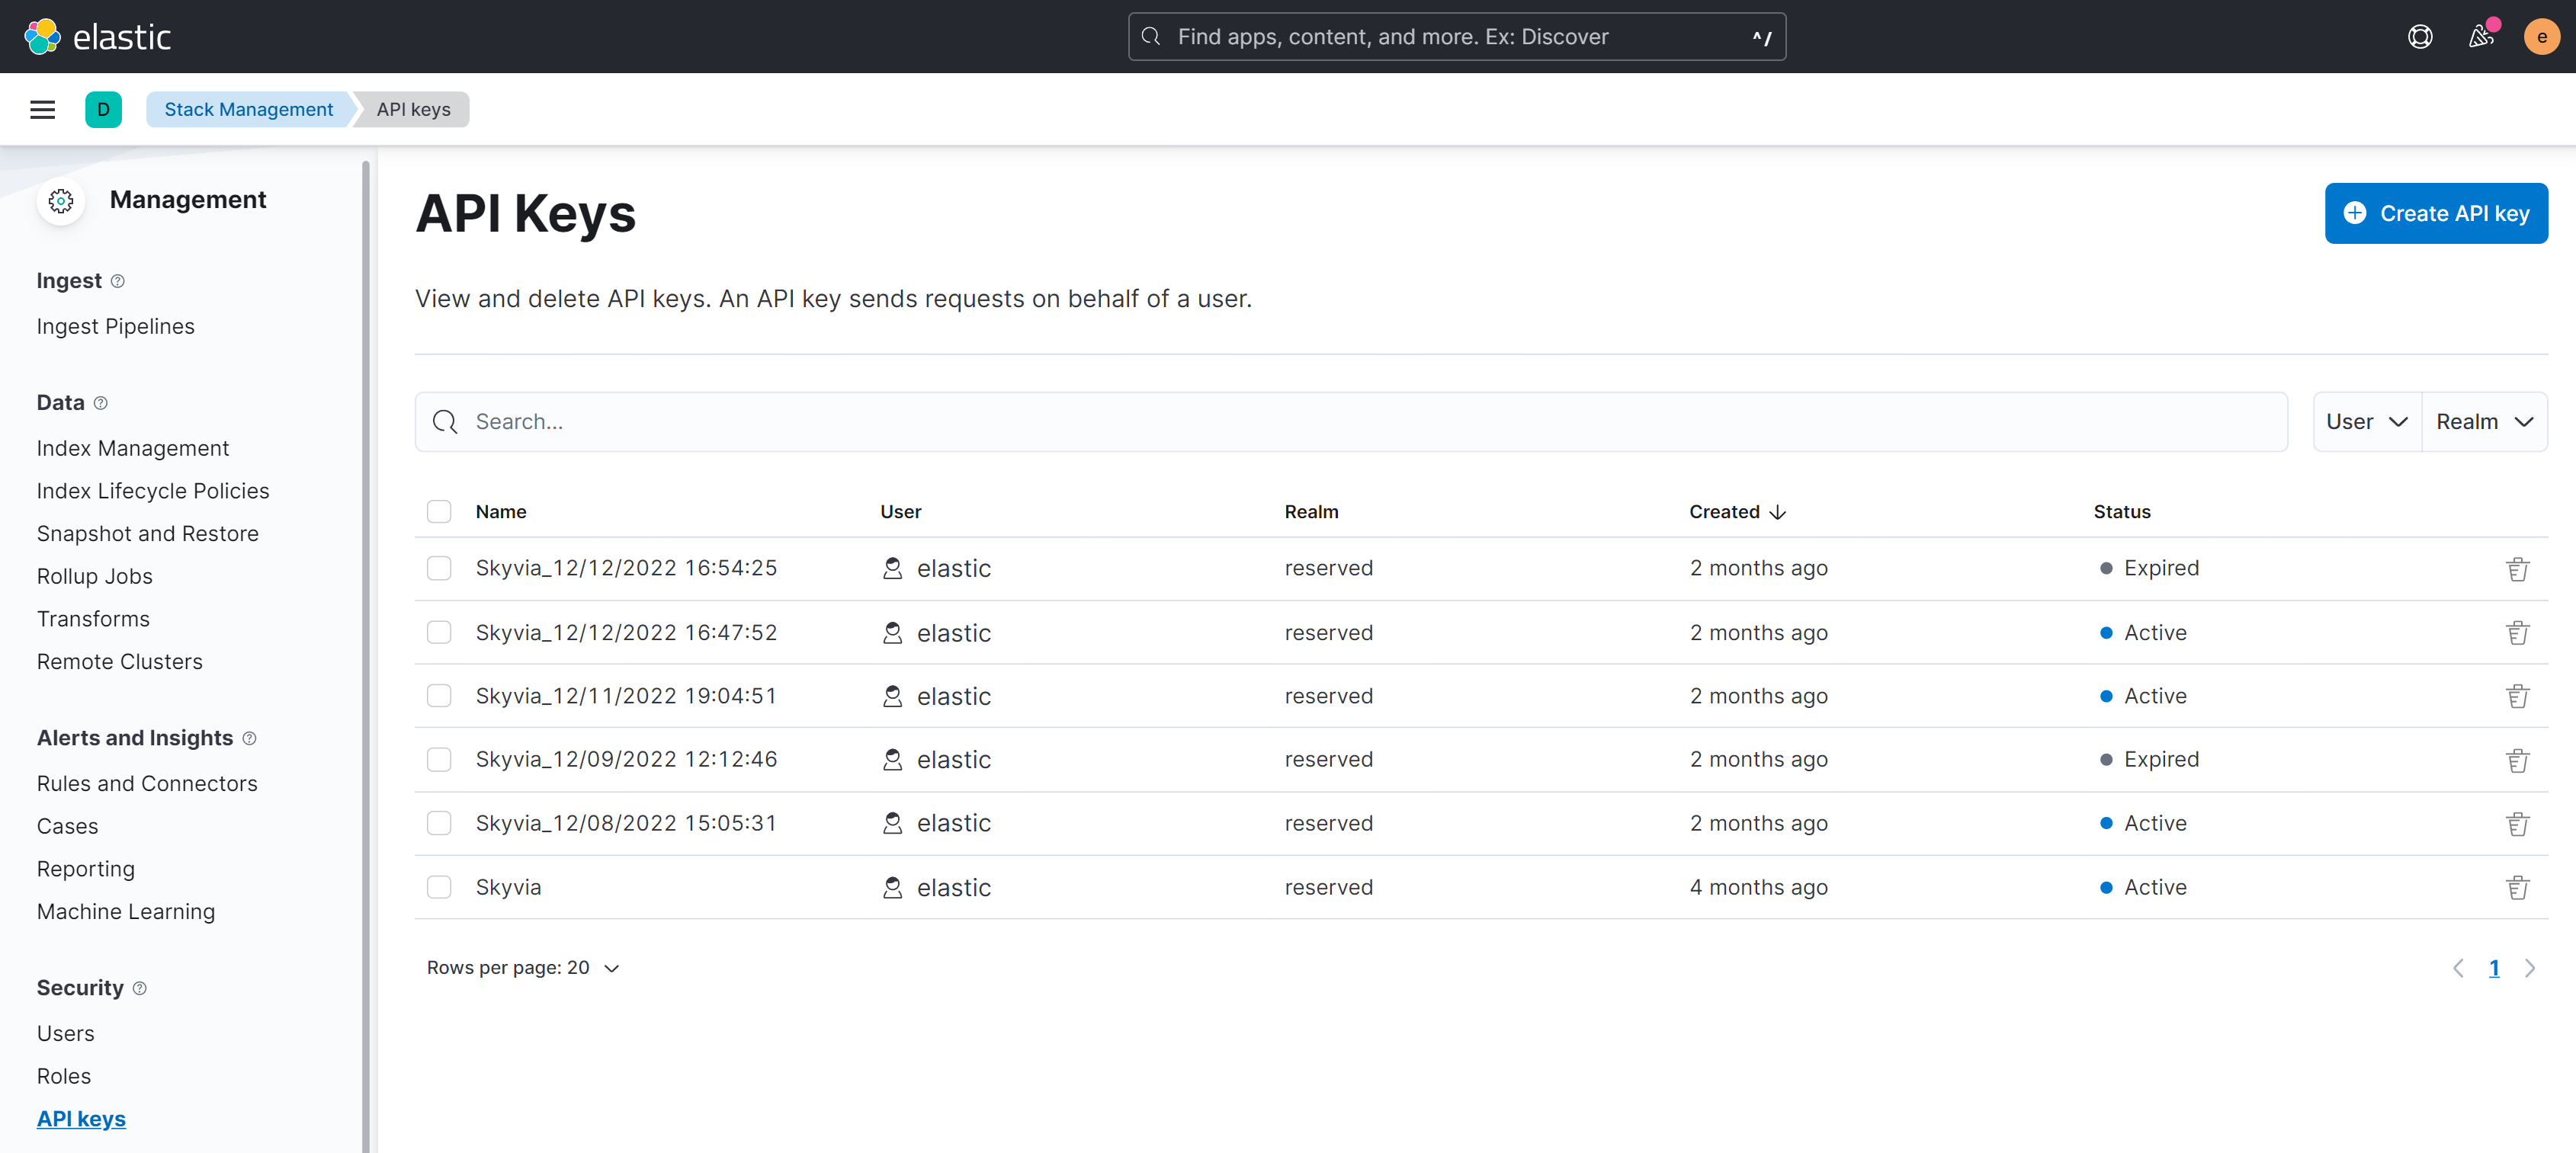The width and height of the screenshot is (2576, 1153).
Task: Open Remote Clusters in sidebar
Action: [x=120, y=662]
